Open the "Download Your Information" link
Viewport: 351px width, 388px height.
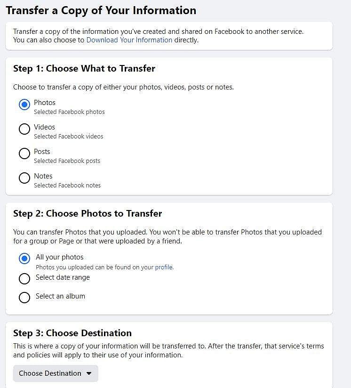(129, 40)
